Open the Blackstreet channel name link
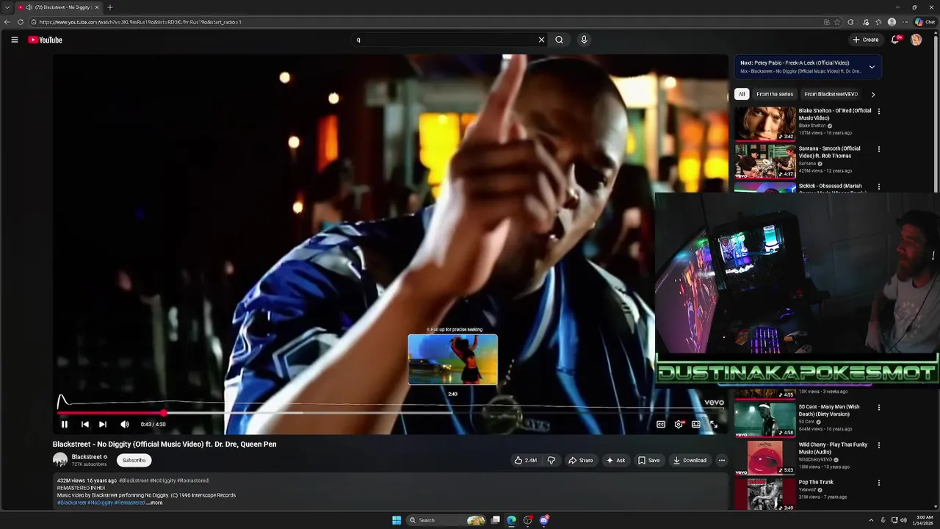 tap(87, 456)
